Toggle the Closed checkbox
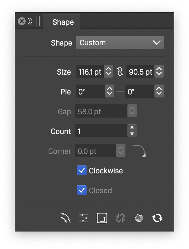Screen dimensions: 189x249 (82, 190)
